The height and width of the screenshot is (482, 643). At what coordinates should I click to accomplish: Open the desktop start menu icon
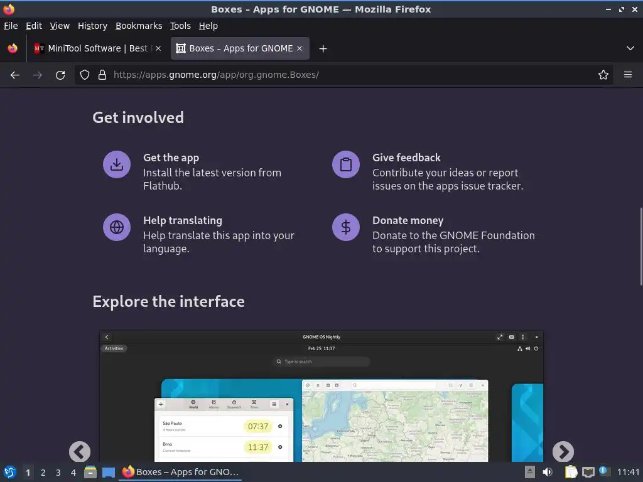[10, 472]
